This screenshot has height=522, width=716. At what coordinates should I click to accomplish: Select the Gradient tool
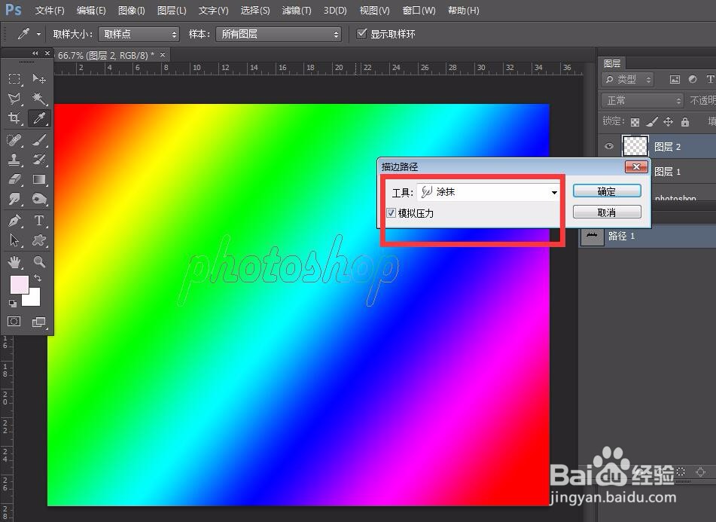tap(39, 179)
